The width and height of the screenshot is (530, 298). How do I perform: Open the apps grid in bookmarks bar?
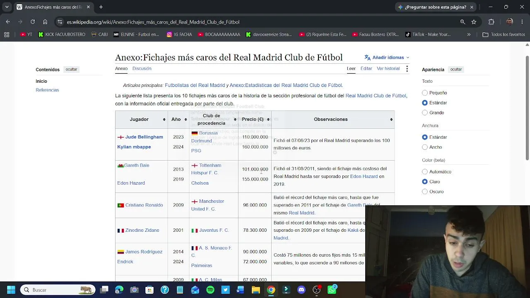click(7, 34)
